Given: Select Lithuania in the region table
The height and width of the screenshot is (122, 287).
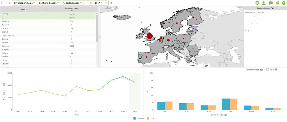Looking at the screenshot, I should (48, 64).
